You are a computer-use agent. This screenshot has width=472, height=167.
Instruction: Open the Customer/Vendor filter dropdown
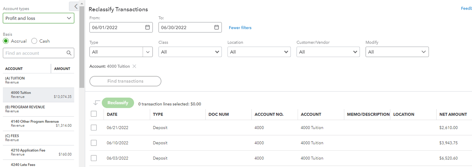[x=328, y=52]
